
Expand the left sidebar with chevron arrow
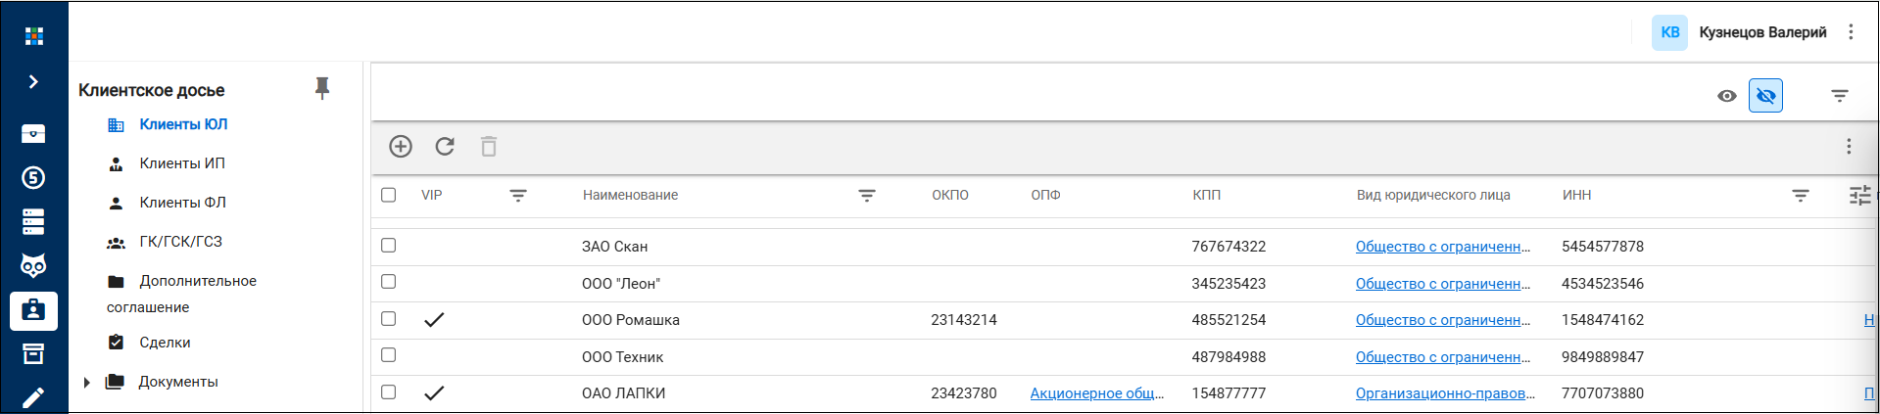pos(33,82)
